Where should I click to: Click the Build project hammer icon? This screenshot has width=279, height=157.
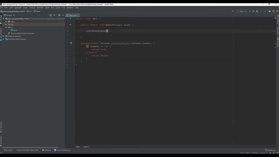[x=233, y=11]
